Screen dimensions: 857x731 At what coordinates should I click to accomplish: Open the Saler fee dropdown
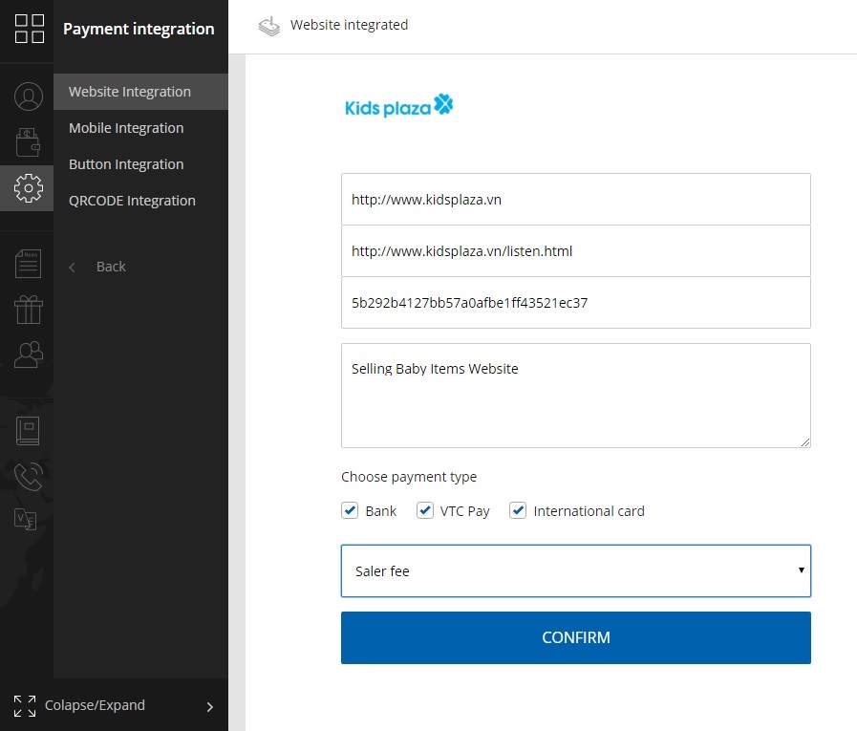[x=575, y=570]
